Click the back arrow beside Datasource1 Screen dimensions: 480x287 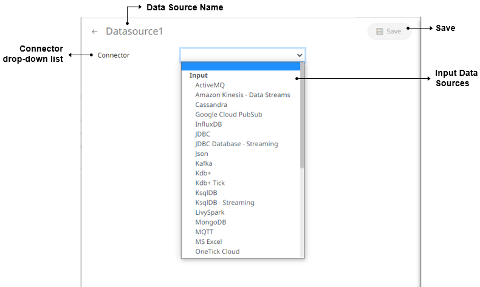(95, 32)
